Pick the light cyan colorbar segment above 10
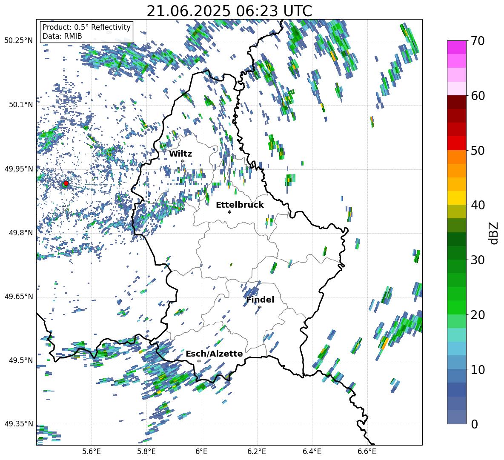 click(456, 349)
